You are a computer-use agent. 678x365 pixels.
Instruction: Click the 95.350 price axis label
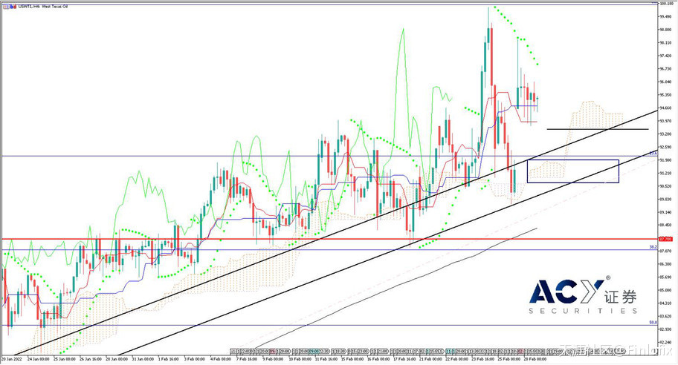point(665,95)
